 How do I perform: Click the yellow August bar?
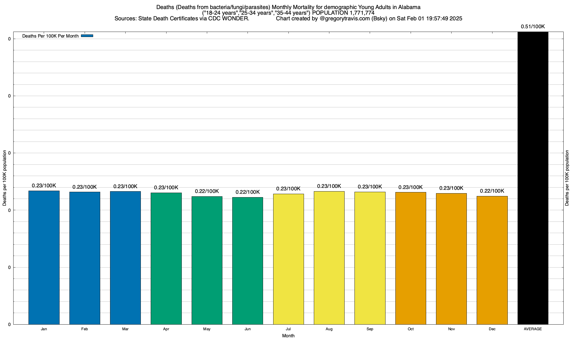tap(329, 258)
